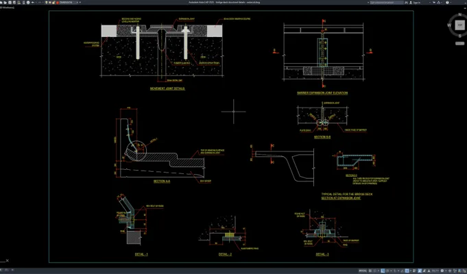Select the BOX GIRDER label text

point(206,181)
